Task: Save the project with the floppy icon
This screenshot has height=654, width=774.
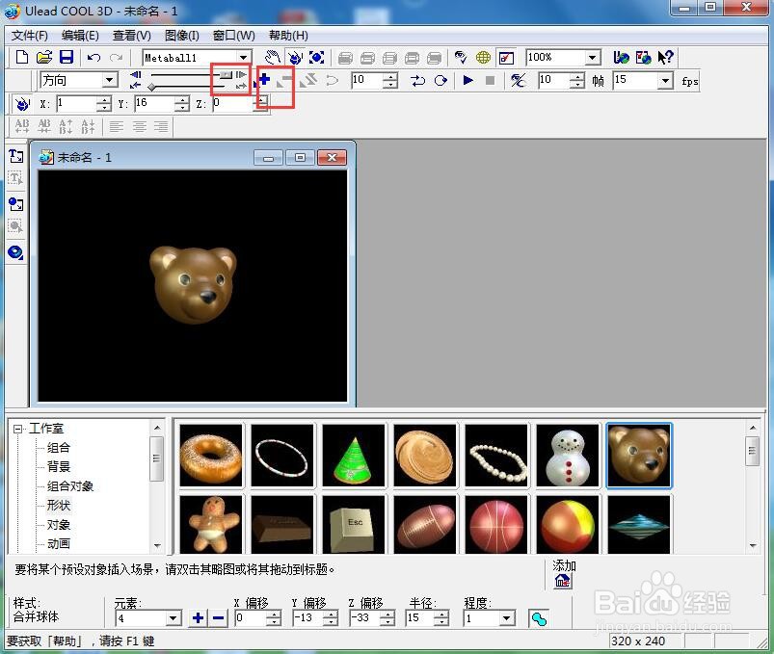Action: click(67, 57)
